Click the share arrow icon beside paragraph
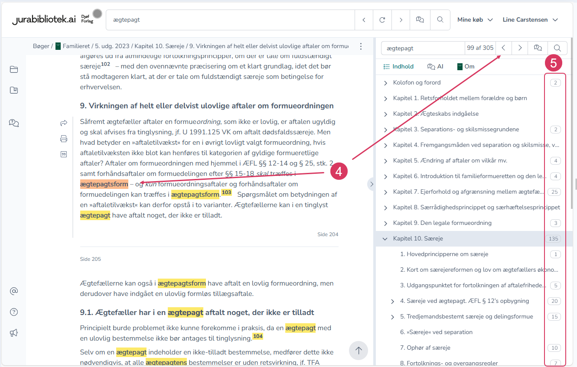 (x=64, y=123)
